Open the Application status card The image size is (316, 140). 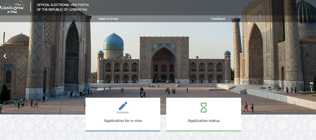(x=204, y=114)
